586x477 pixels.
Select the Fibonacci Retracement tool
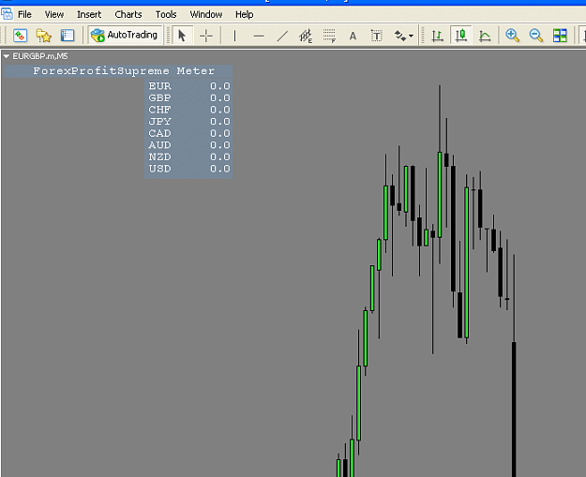(329, 36)
